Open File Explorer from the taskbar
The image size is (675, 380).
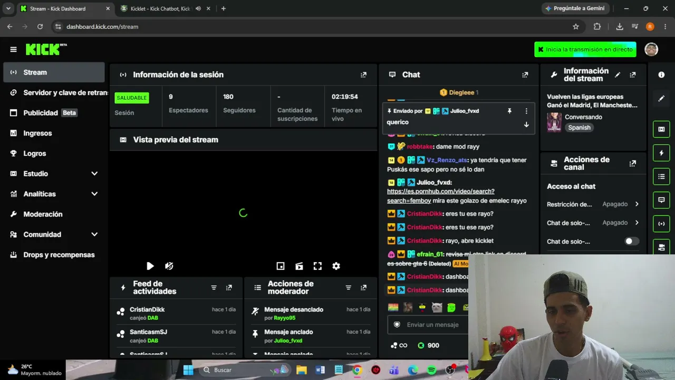pyautogui.click(x=301, y=370)
